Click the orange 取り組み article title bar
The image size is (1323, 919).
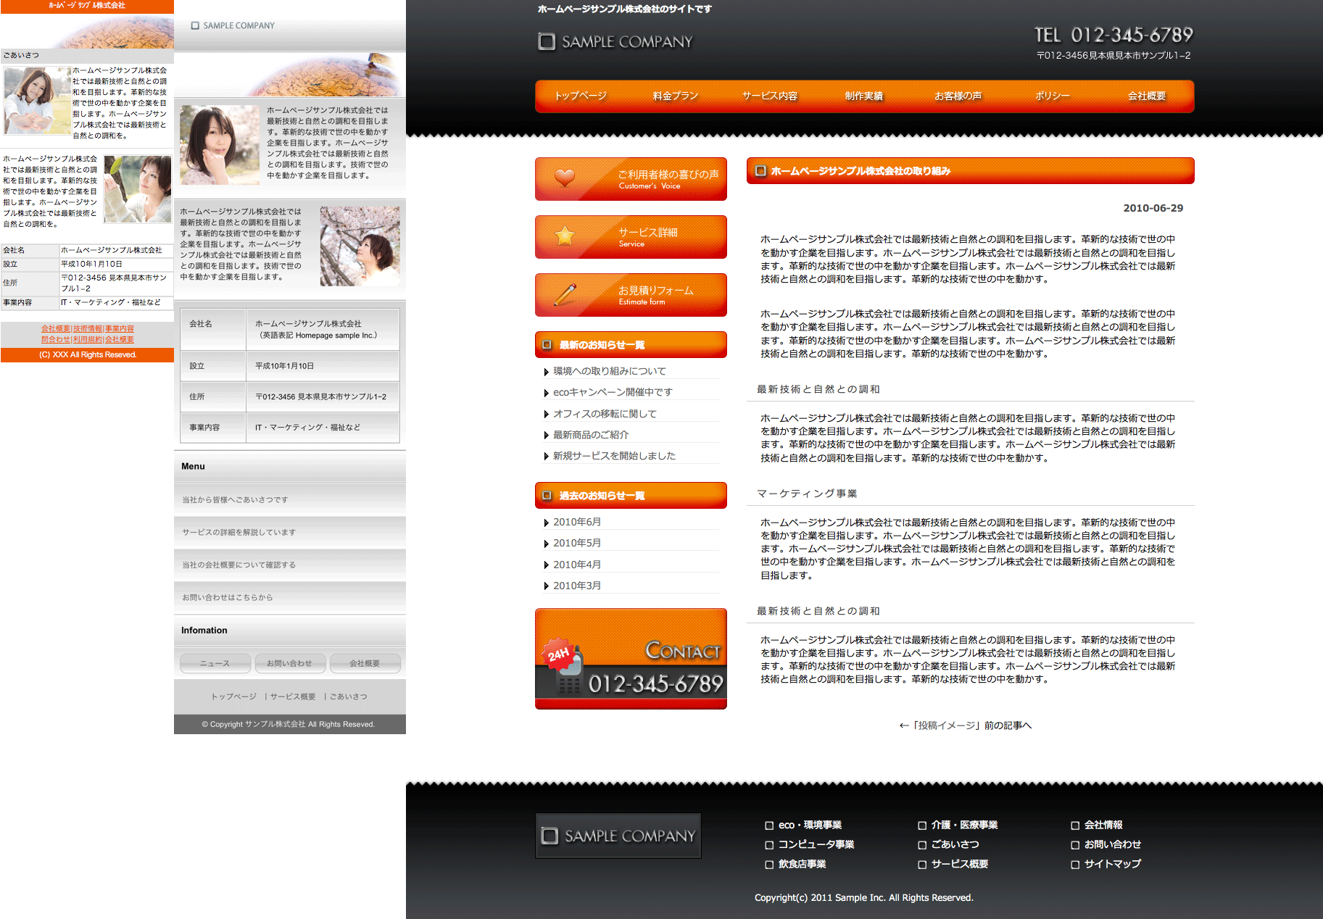pyautogui.click(x=970, y=171)
